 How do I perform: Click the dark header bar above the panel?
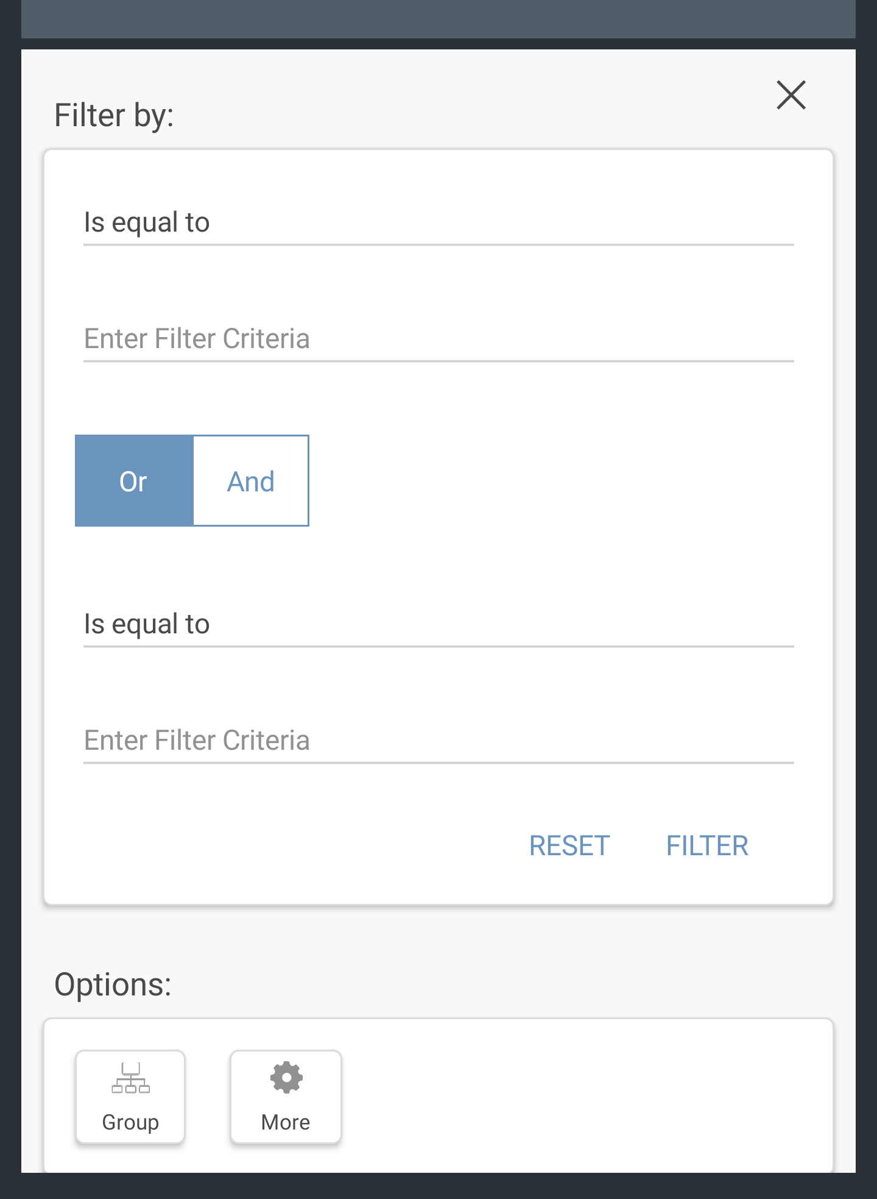pos(438,18)
